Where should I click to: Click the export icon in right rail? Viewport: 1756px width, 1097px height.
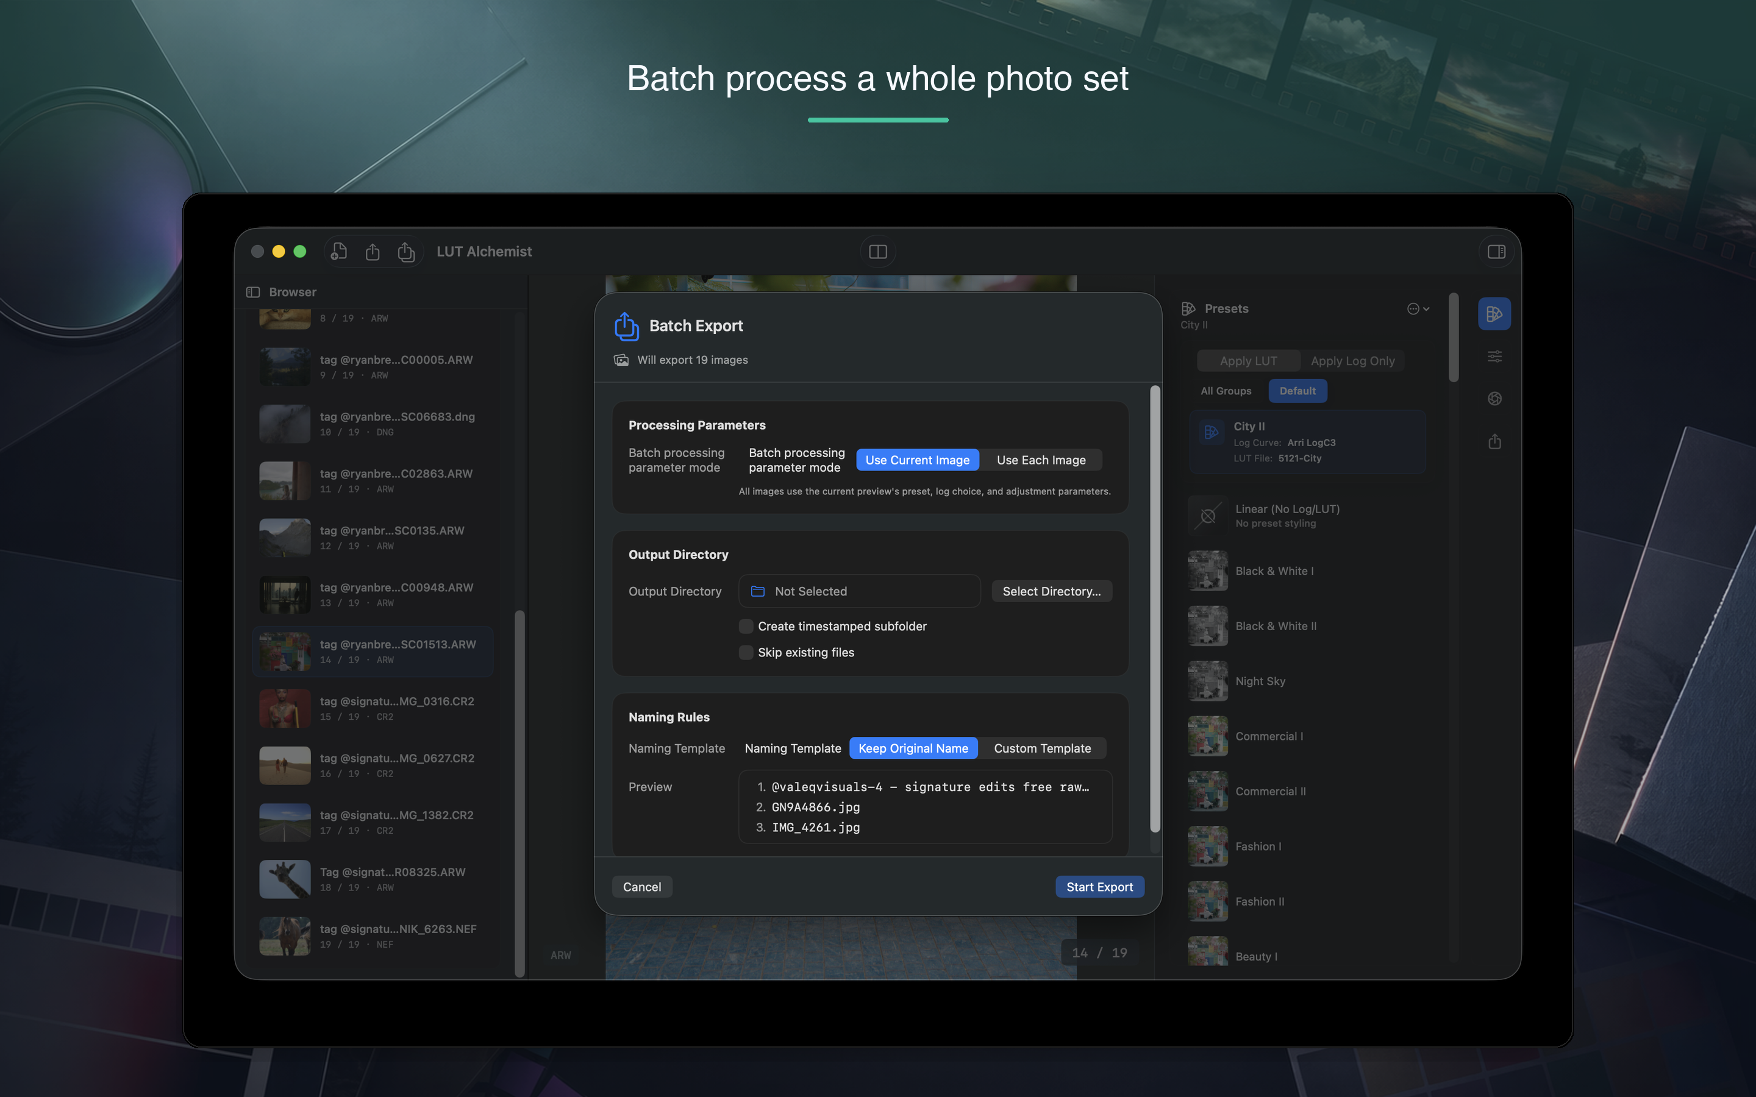click(x=1494, y=441)
